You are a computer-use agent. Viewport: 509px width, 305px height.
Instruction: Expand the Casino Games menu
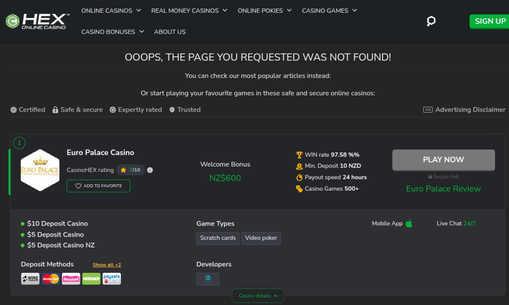[330, 11]
